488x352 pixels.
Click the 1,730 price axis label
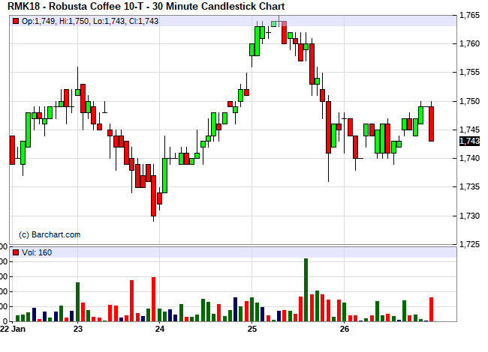[470, 216]
